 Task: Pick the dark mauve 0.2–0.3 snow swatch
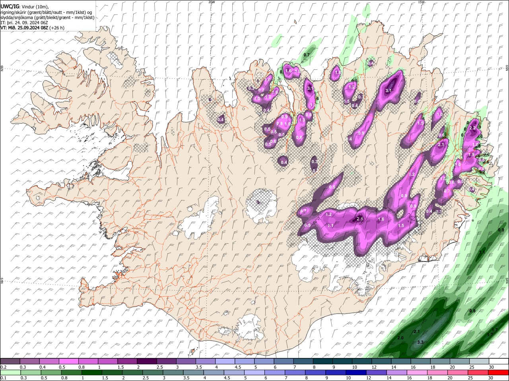coord(10,362)
